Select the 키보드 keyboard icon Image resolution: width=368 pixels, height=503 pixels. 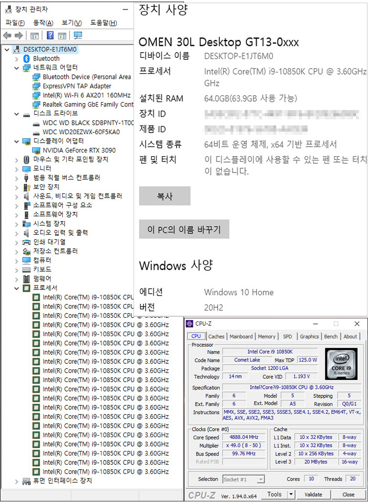tap(27, 269)
